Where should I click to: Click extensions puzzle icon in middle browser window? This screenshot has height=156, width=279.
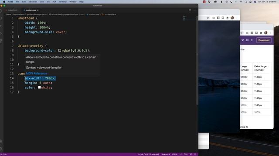click(228, 18)
